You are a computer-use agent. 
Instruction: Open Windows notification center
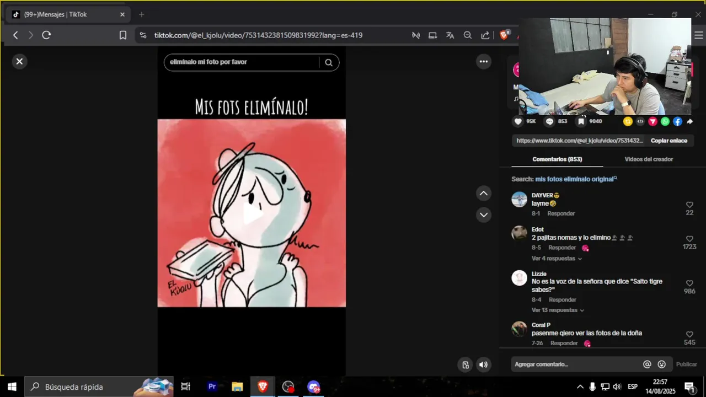pyautogui.click(x=689, y=387)
